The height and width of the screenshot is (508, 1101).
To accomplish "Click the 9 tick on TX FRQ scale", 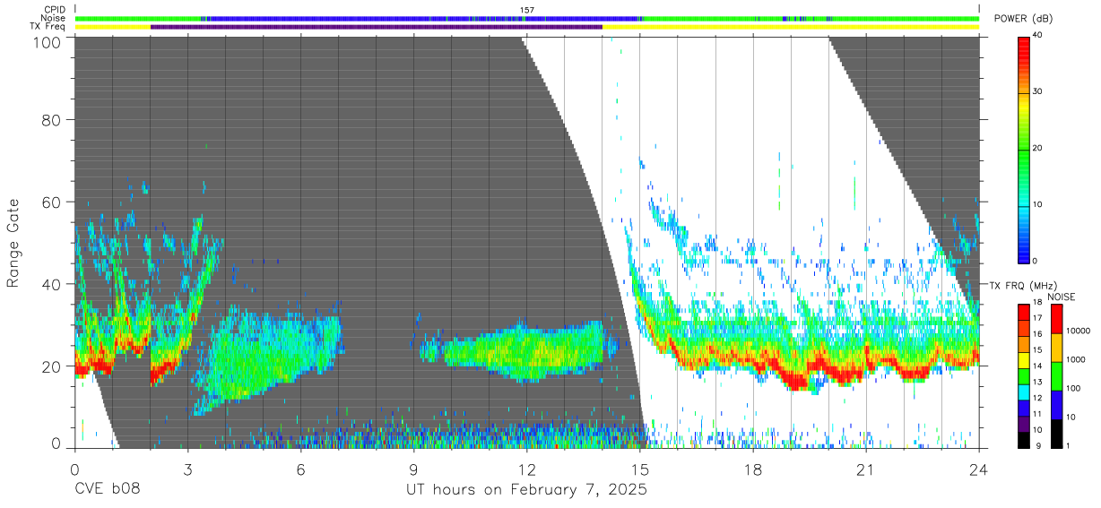I will (1039, 445).
